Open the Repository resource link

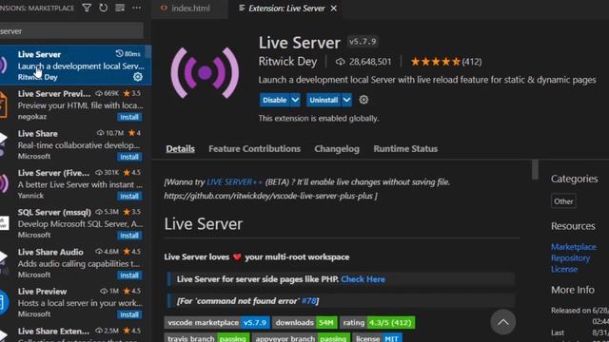(x=570, y=257)
